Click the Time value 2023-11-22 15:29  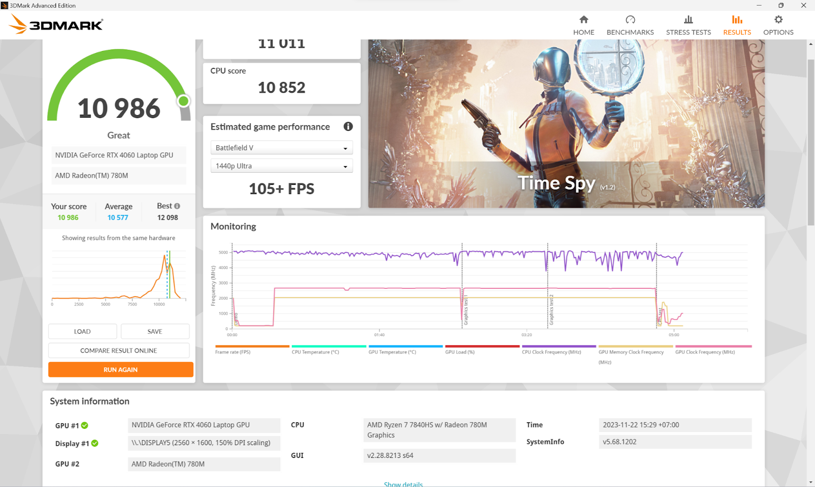coord(675,425)
